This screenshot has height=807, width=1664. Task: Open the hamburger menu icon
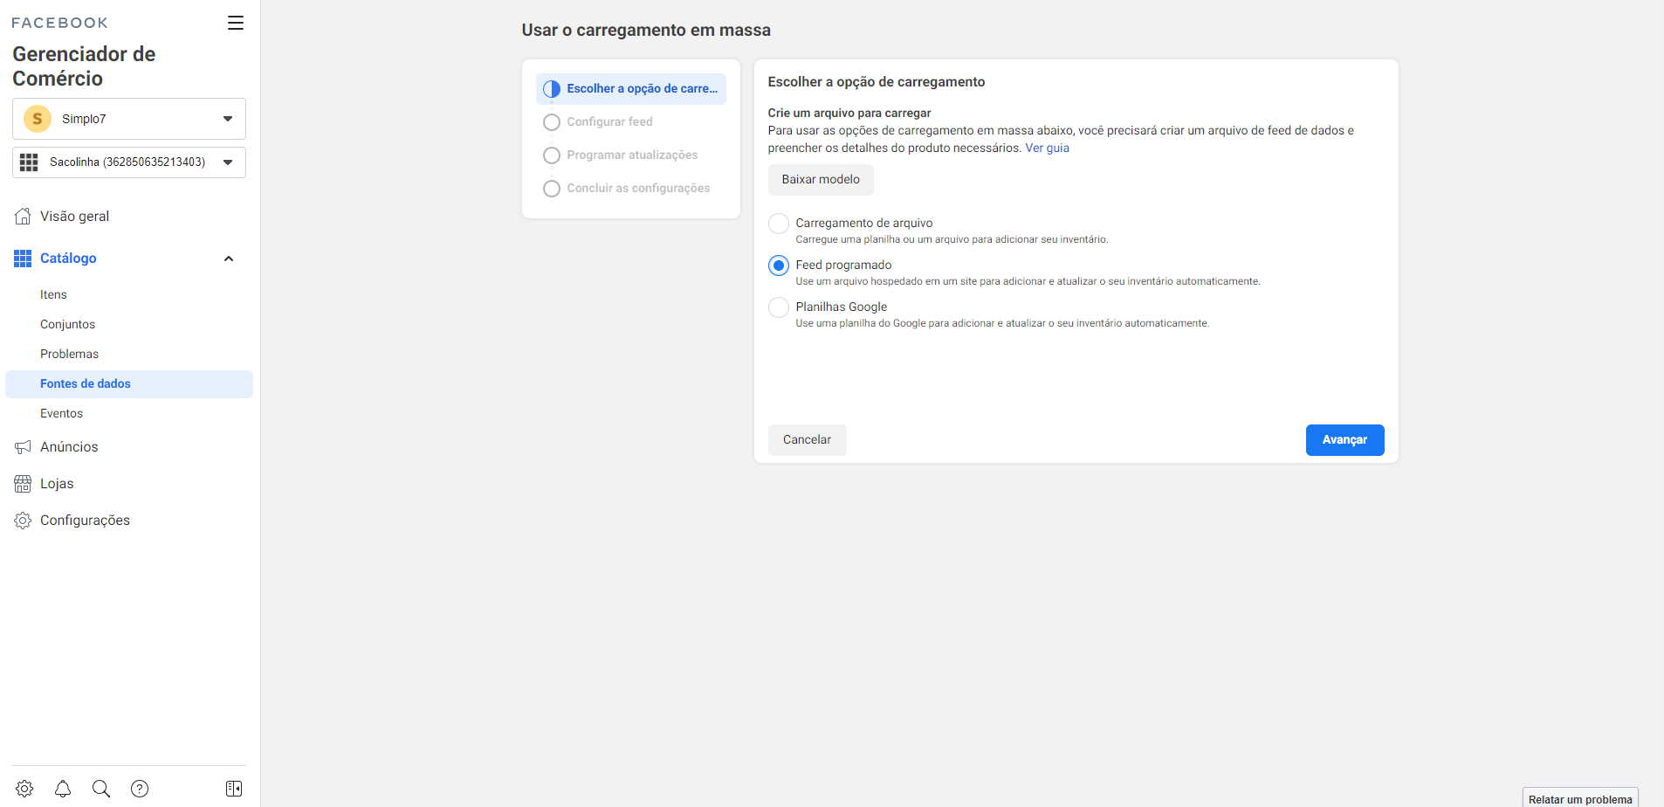[x=235, y=23]
